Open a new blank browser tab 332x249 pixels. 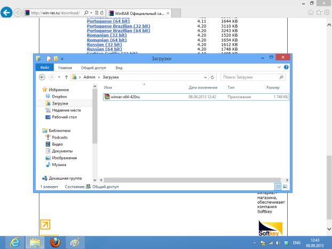point(176,13)
